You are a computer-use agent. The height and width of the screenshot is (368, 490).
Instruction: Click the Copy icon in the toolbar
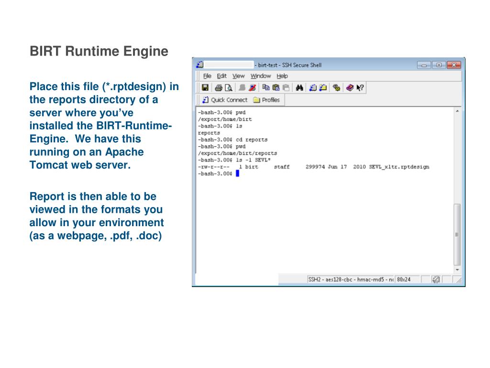[266, 88]
